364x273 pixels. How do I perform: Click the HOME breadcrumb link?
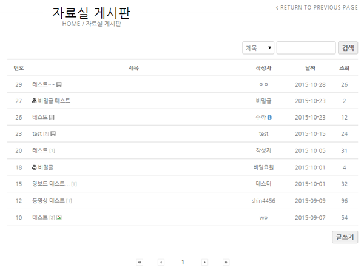71,24
